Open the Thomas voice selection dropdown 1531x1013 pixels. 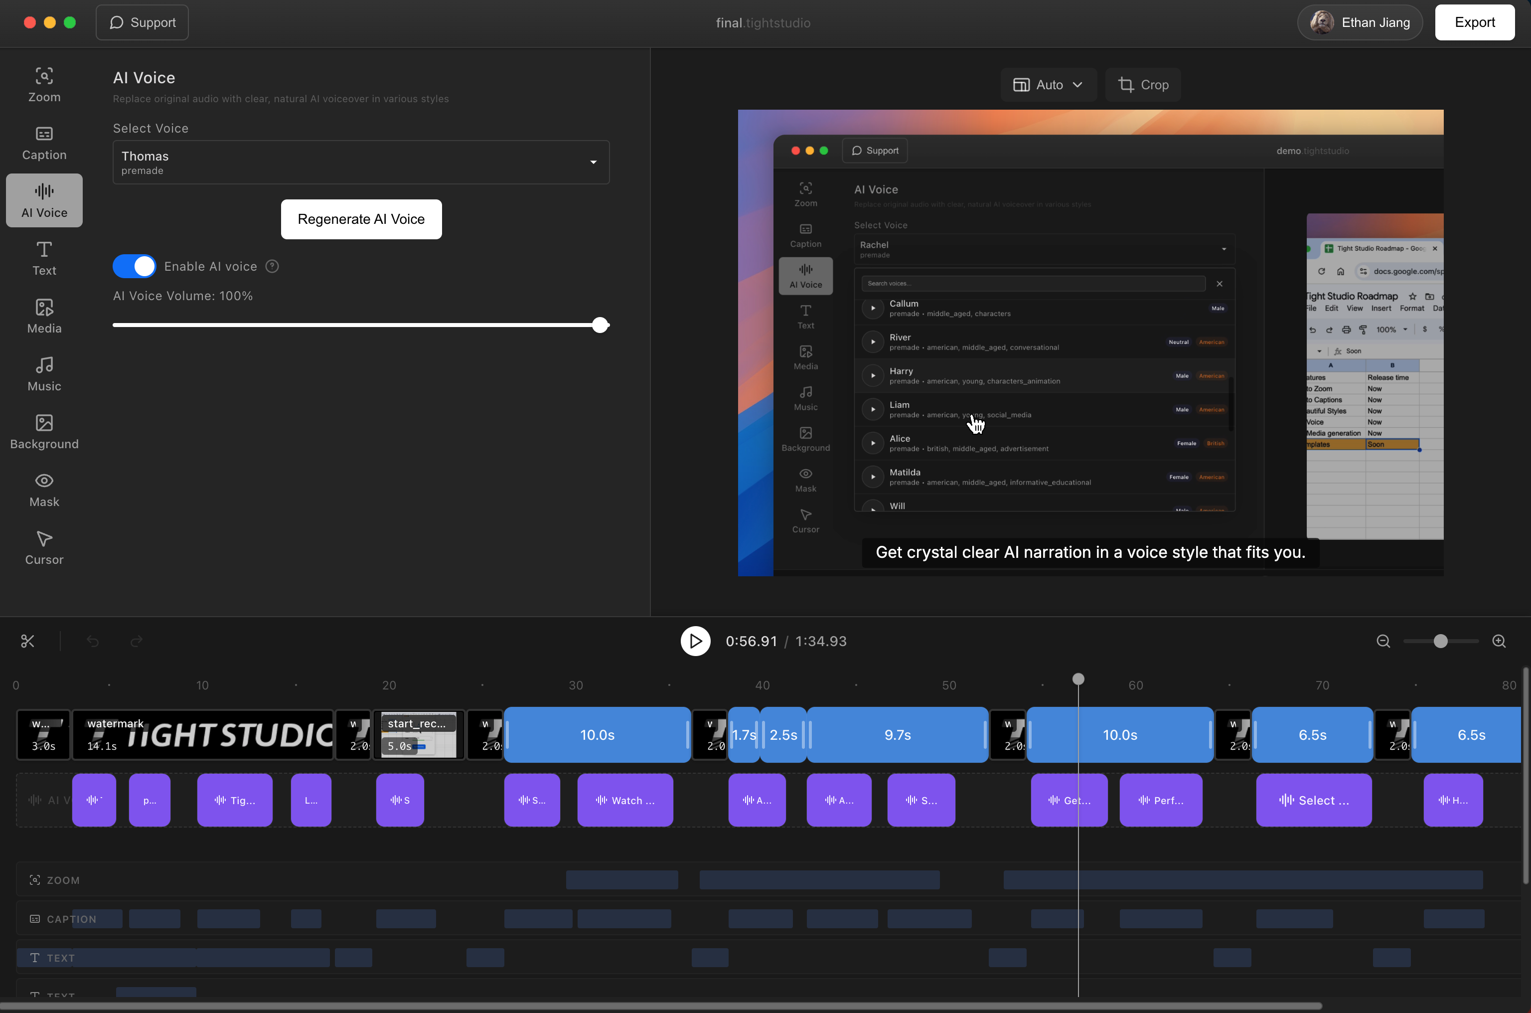coord(361,162)
